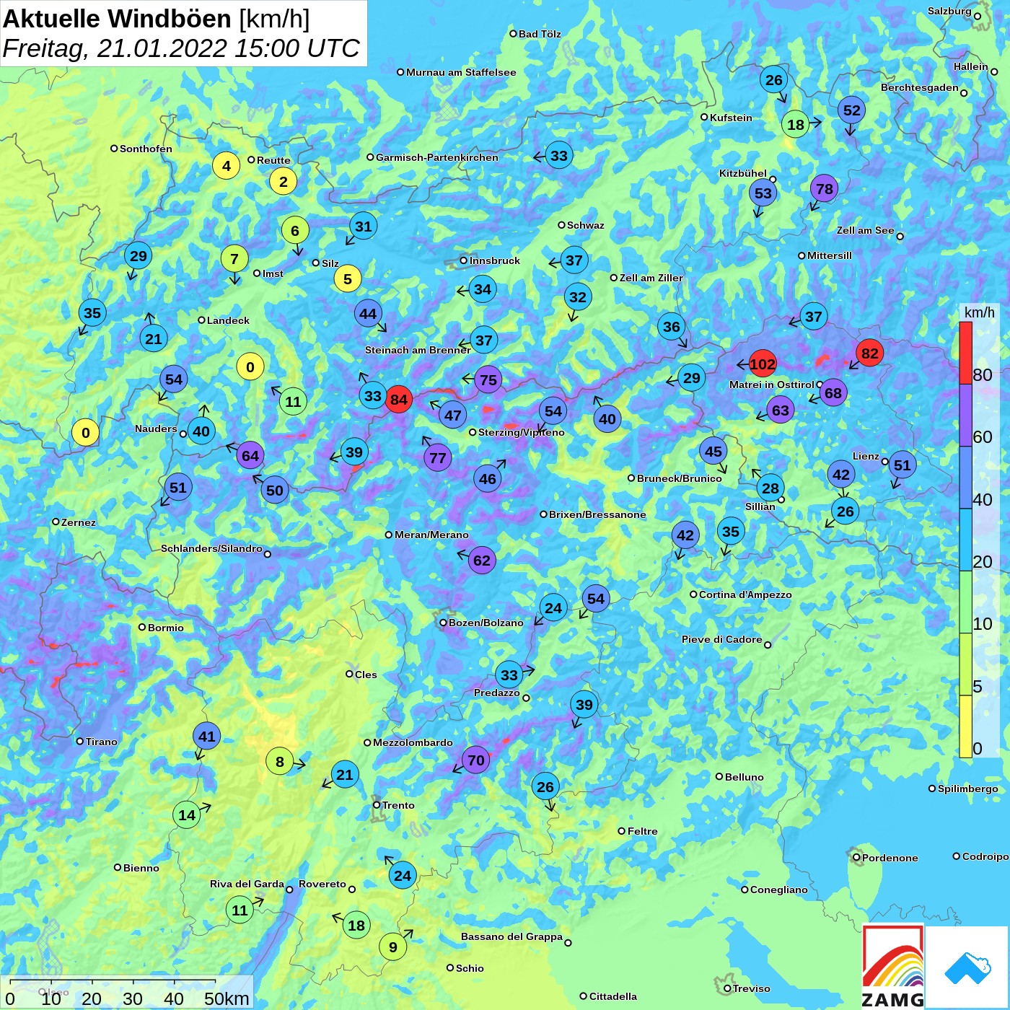Click the purple 75 gust marker
Screen dimensions: 1010x1010
pyautogui.click(x=488, y=380)
